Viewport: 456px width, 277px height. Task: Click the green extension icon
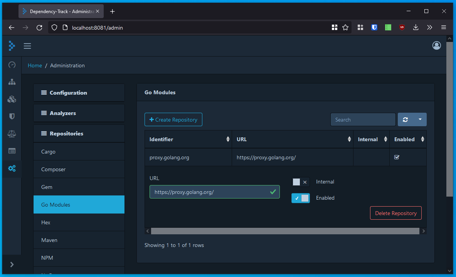[x=388, y=28]
